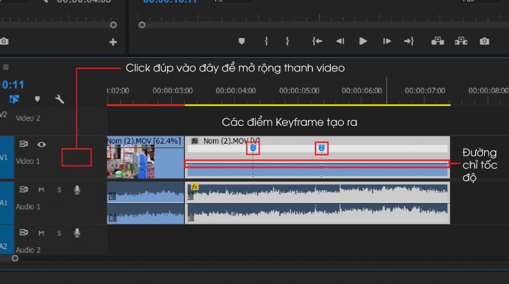Select the first speed keyframe marker
The width and height of the screenshot is (509, 284).
tap(253, 148)
